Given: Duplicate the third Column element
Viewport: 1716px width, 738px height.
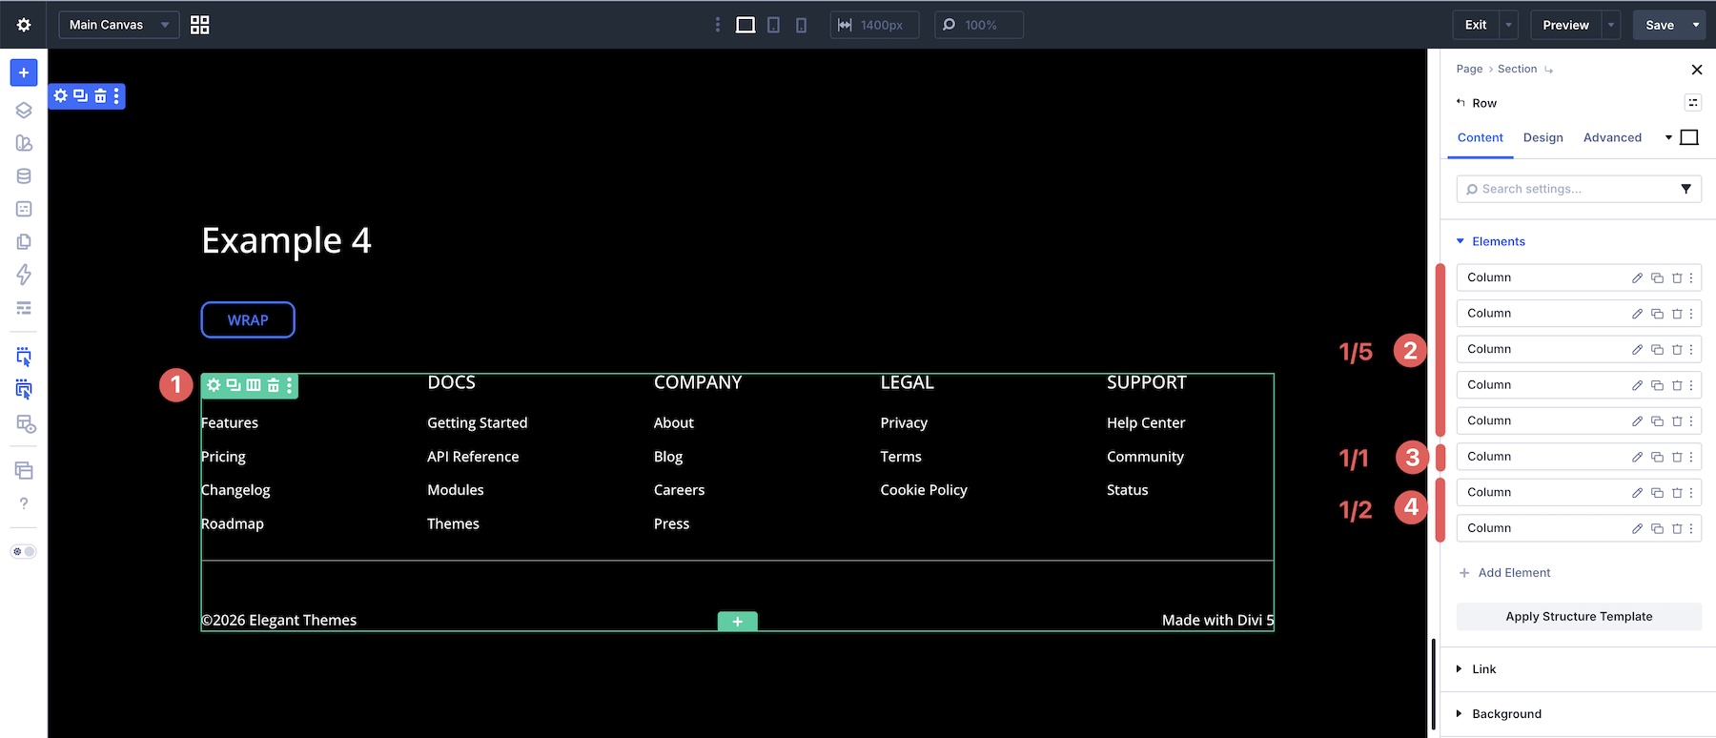Looking at the screenshot, I should [x=1657, y=350].
